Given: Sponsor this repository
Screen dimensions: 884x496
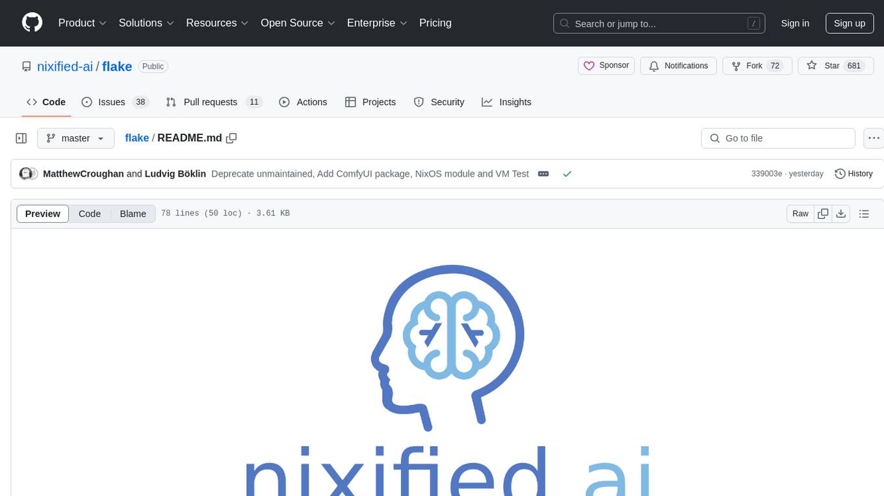Looking at the screenshot, I should pyautogui.click(x=606, y=66).
